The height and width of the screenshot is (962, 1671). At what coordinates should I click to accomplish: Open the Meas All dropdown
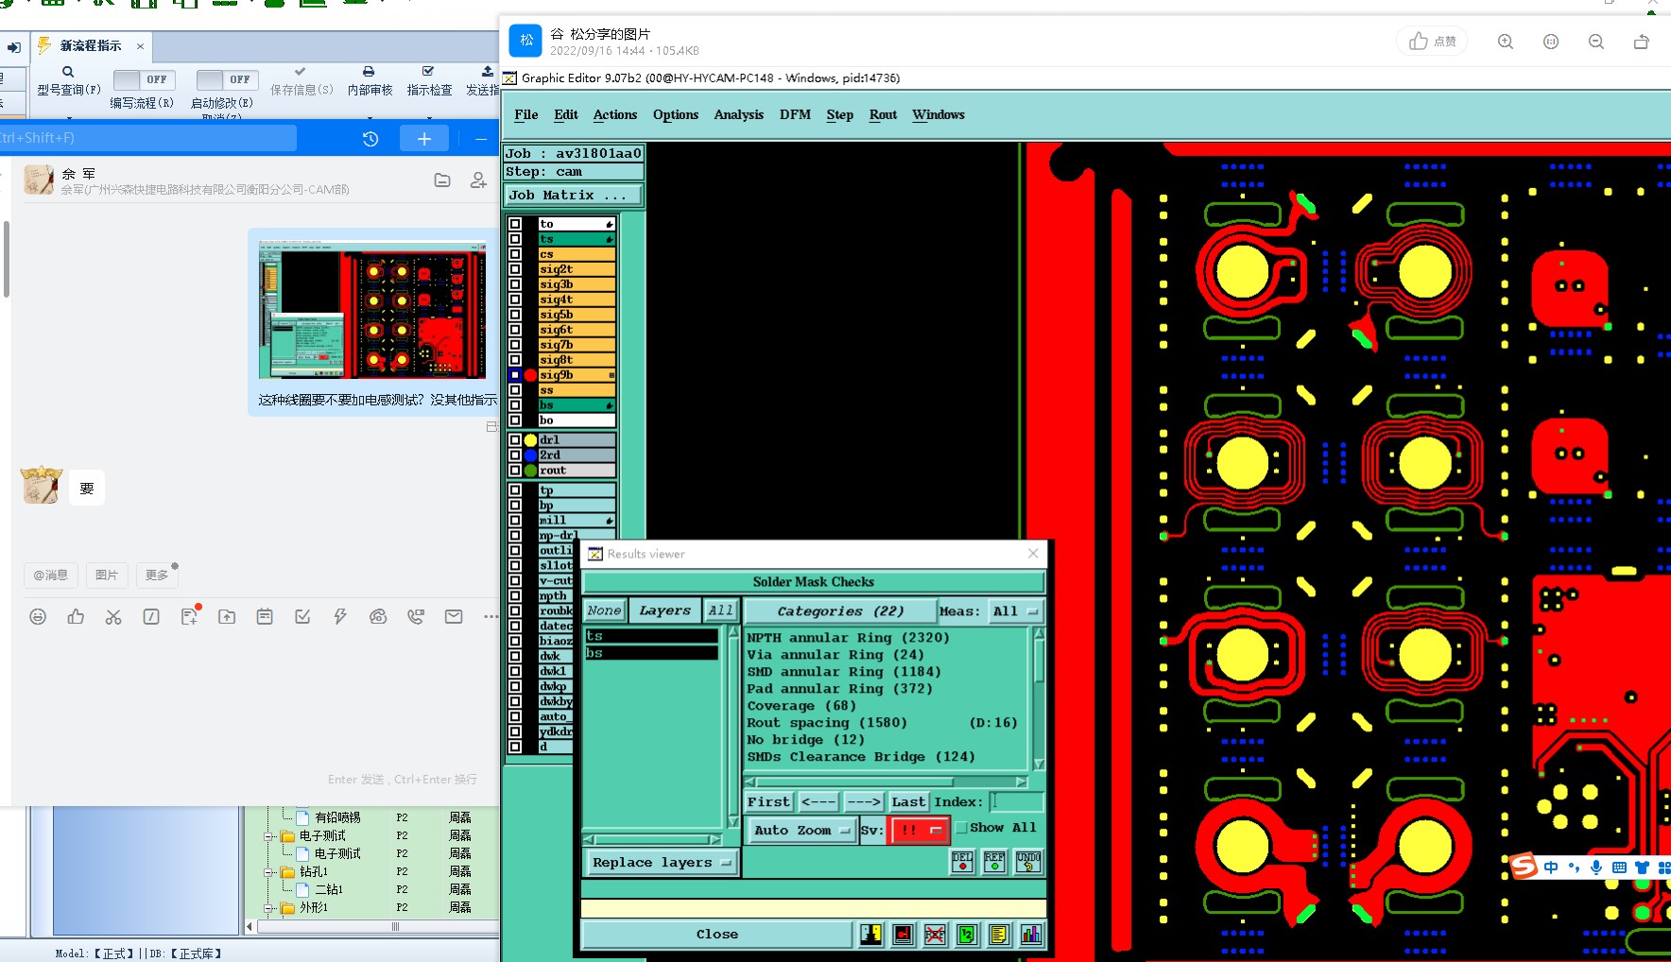[1015, 611]
